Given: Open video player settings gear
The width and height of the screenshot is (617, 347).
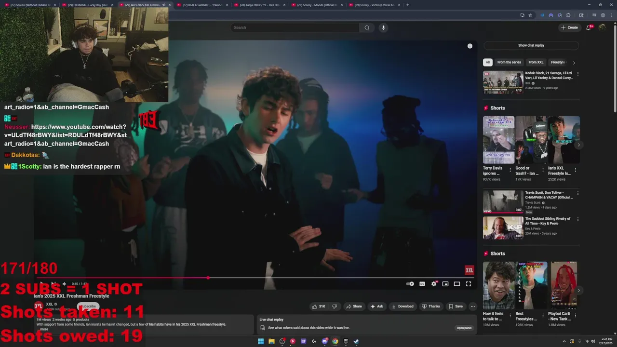Looking at the screenshot, I should [434, 284].
